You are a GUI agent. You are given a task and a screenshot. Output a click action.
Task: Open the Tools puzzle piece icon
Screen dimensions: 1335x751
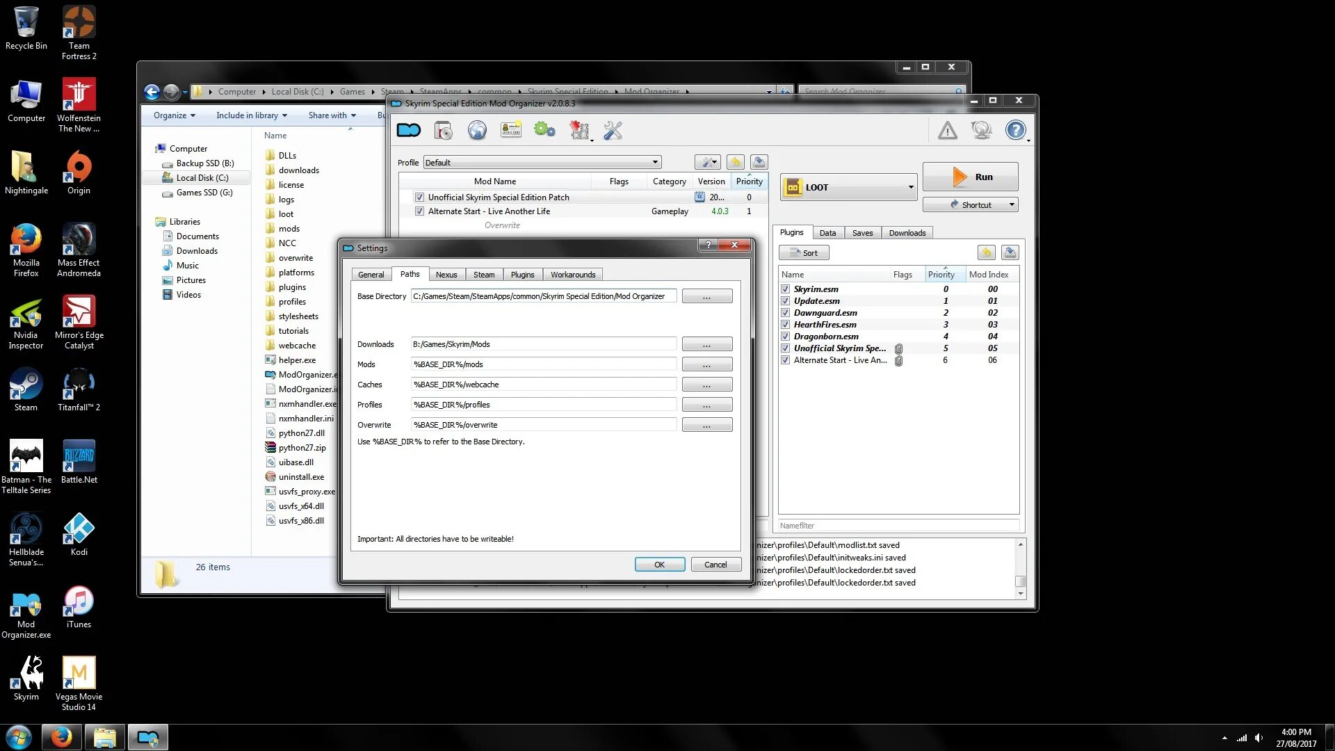click(x=579, y=130)
